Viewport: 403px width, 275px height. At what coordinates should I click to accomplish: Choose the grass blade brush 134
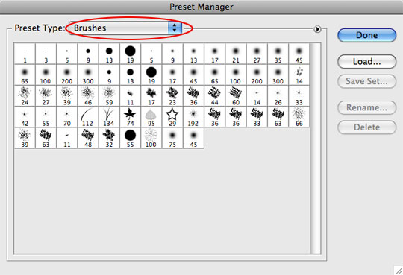(x=109, y=117)
